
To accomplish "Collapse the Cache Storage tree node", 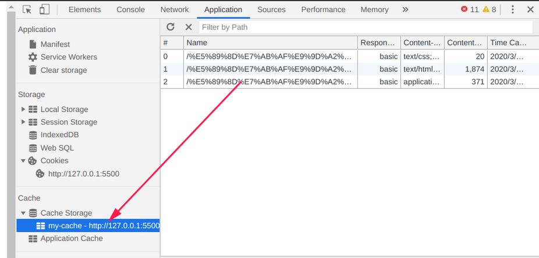I will 23,213.
